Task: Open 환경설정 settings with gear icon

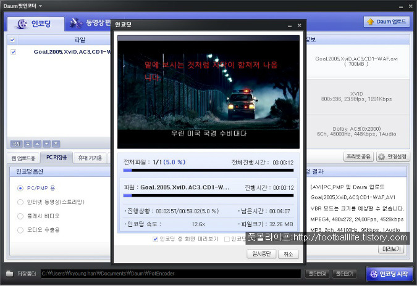Action: (393, 157)
